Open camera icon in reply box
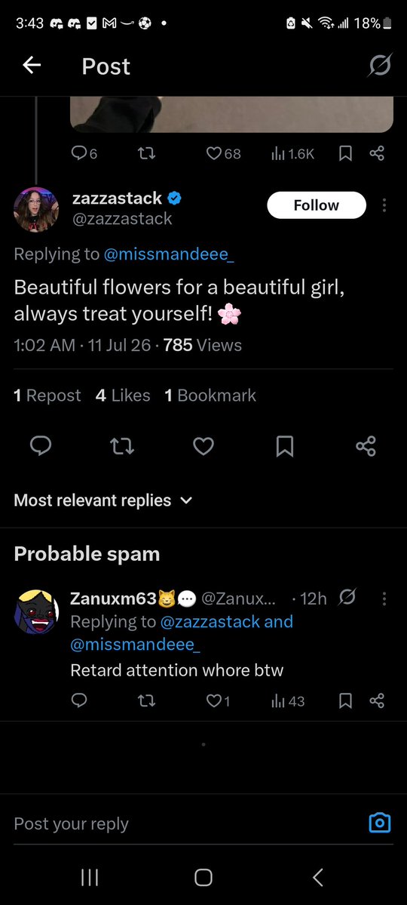The width and height of the screenshot is (407, 905). [380, 823]
